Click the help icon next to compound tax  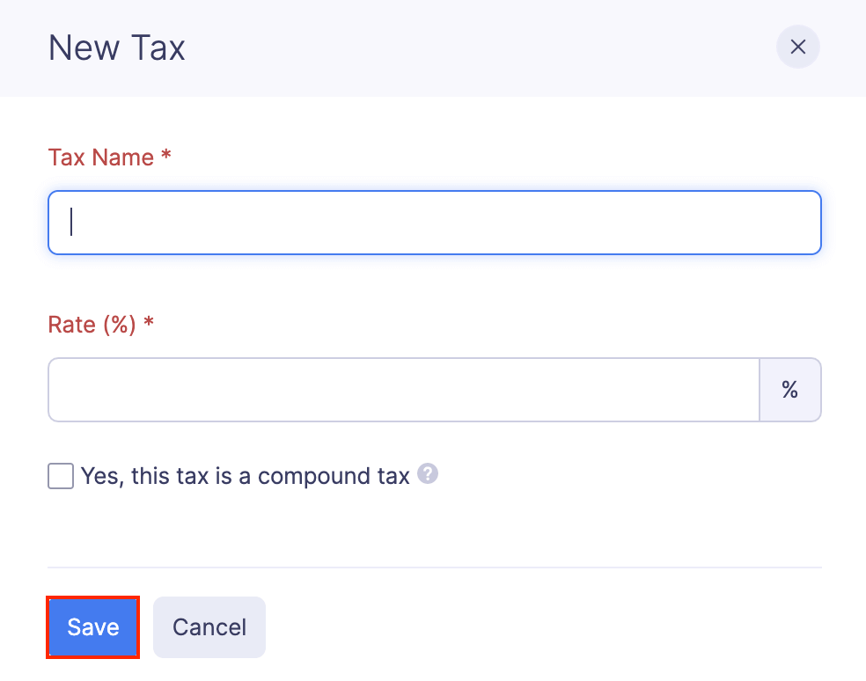pos(428,475)
